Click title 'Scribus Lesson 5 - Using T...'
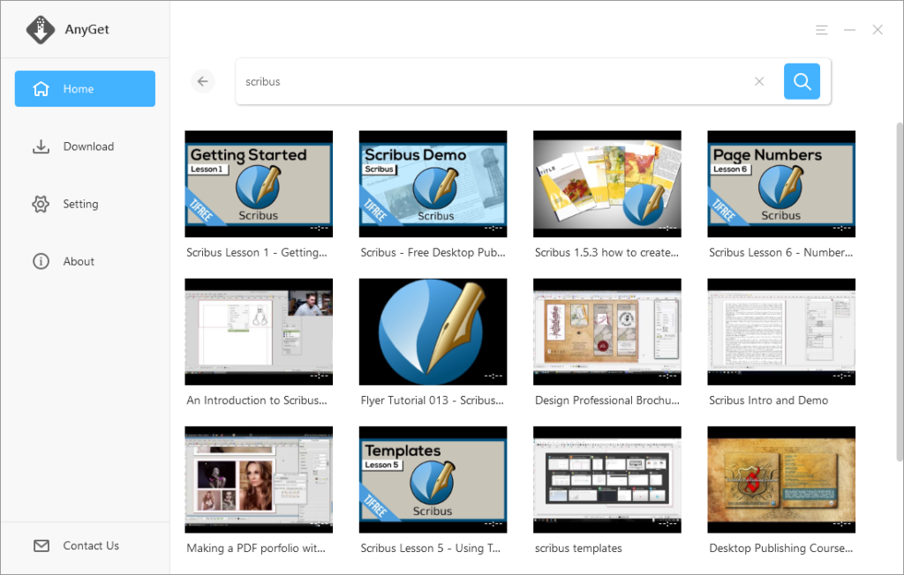 coord(431,548)
